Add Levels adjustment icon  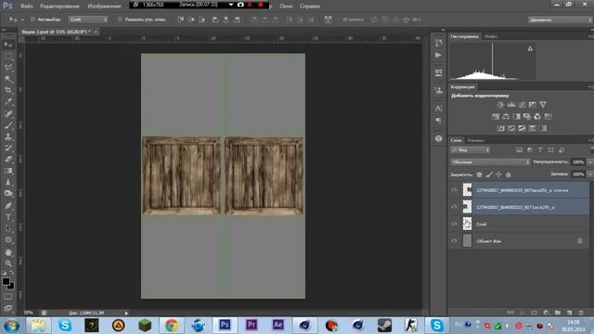[511, 105]
